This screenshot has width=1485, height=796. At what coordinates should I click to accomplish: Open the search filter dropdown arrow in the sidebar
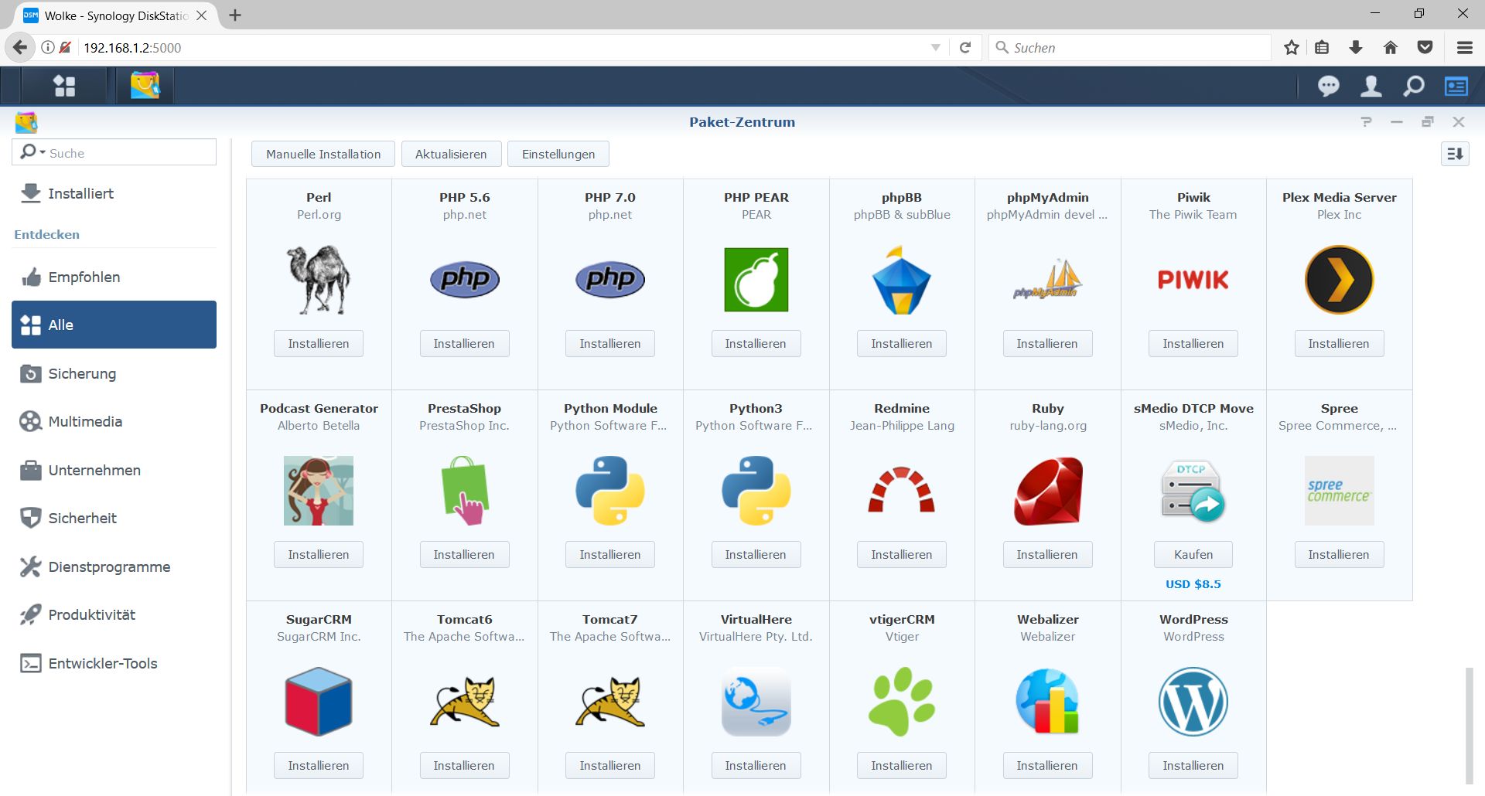(43, 152)
